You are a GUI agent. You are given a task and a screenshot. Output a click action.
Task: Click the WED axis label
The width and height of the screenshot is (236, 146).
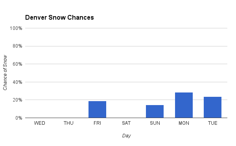tap(40, 123)
